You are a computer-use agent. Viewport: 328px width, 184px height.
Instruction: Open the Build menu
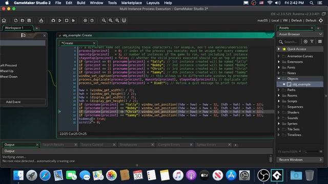pos(81,3)
